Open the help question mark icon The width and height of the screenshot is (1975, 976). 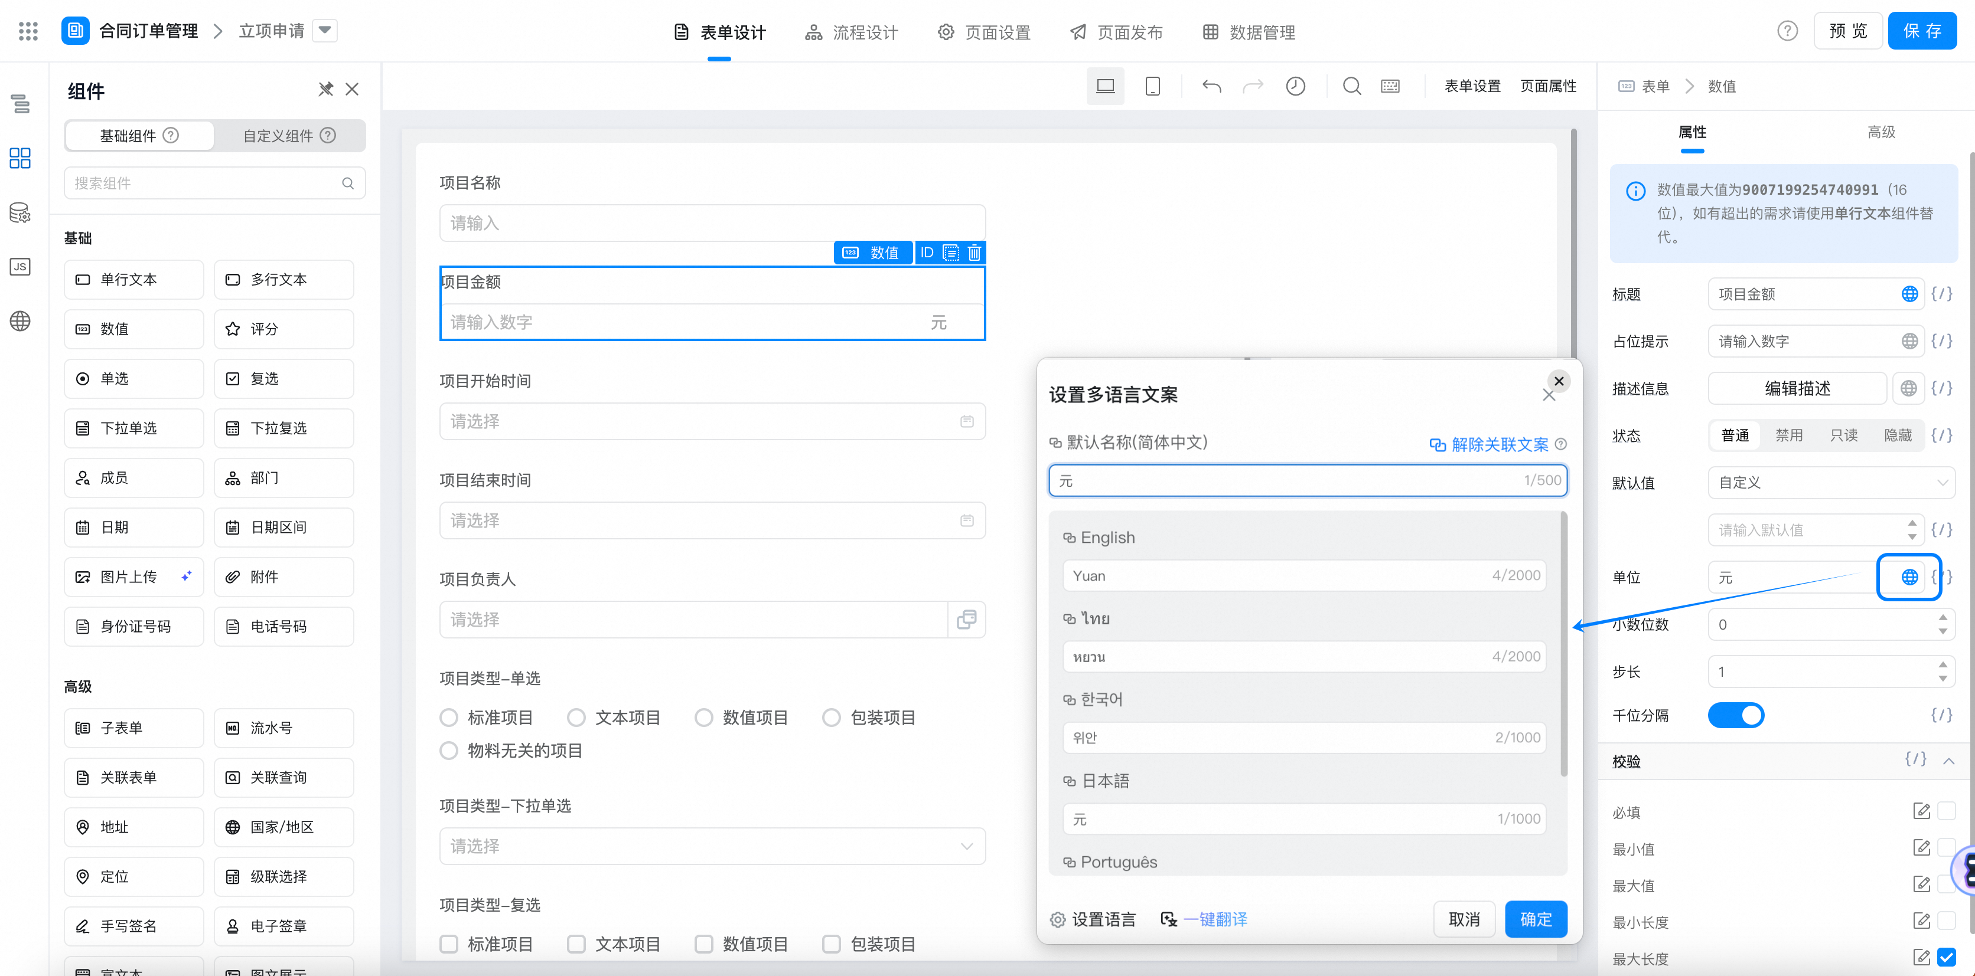[1787, 31]
